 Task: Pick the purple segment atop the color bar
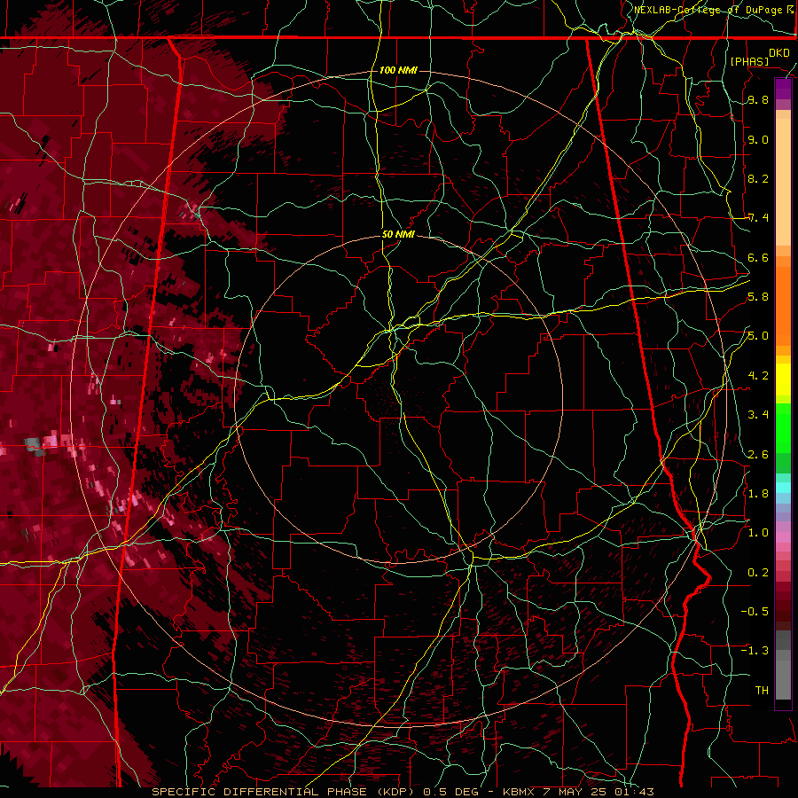click(783, 89)
